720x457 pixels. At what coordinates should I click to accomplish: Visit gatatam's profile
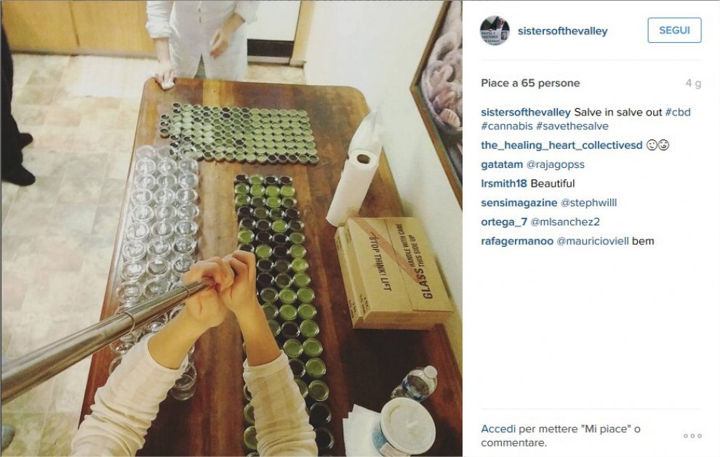click(502, 164)
